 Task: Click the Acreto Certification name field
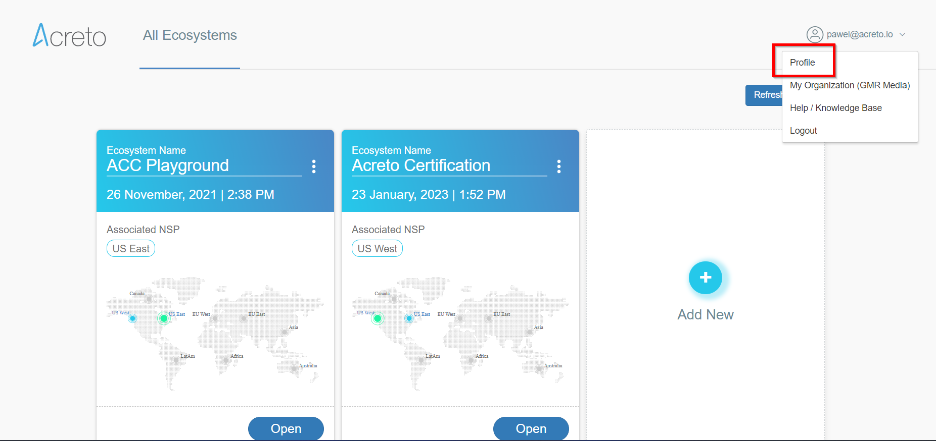tap(449, 166)
